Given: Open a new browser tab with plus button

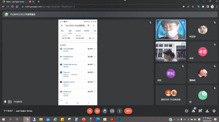Looking at the screenshot, I should point(39,2).
